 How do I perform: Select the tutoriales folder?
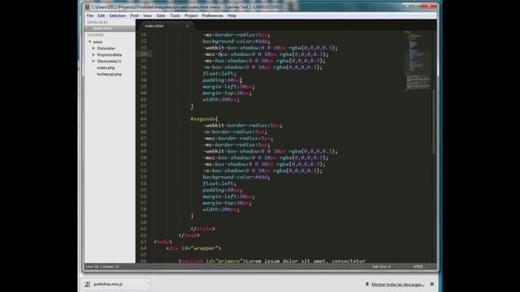coord(106,49)
